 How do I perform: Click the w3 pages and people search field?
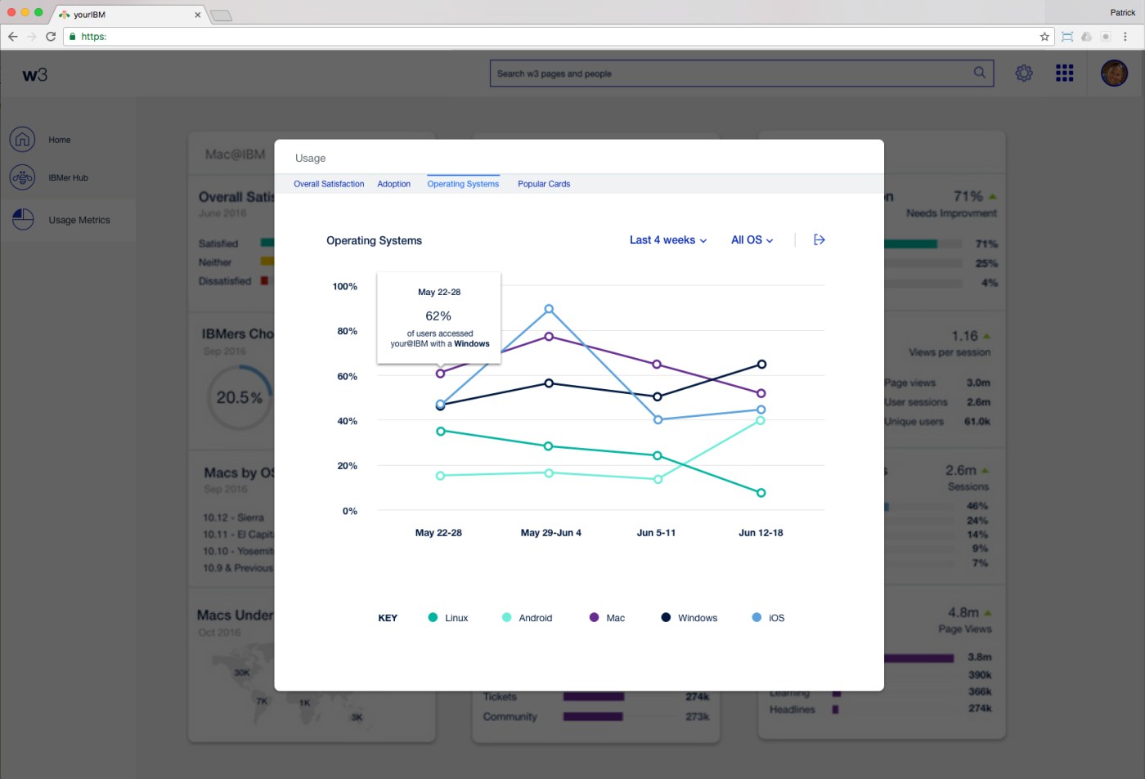[x=728, y=74]
